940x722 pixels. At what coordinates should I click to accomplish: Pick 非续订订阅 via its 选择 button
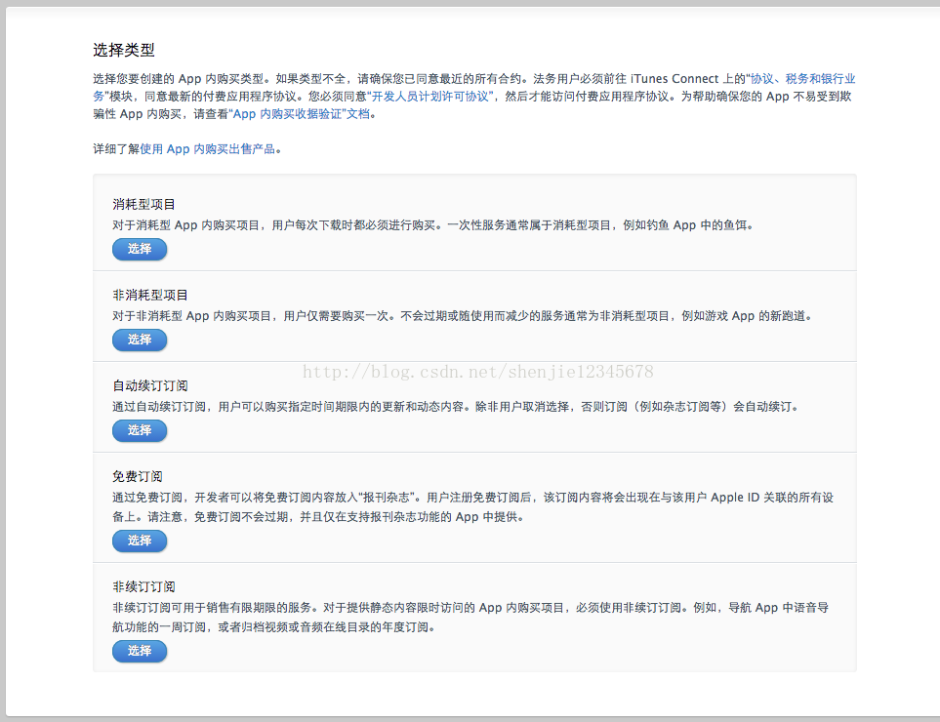click(x=139, y=651)
